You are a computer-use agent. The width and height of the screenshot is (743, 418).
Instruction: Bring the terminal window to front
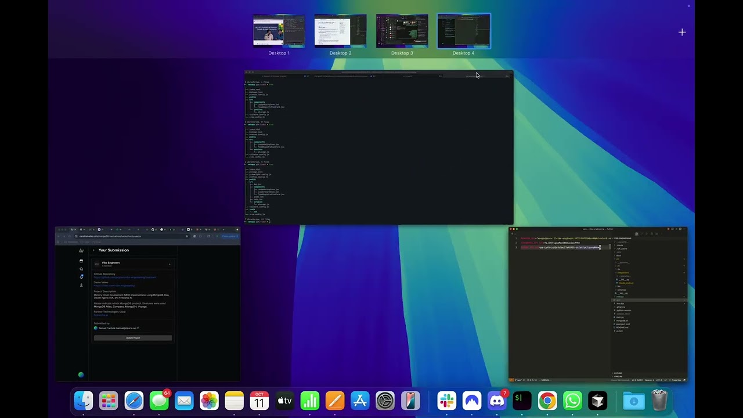click(378, 147)
